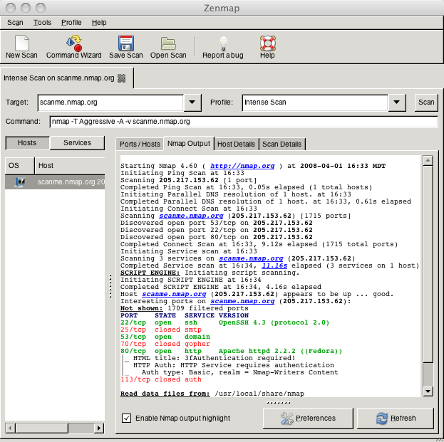This screenshot has width=444, height=442.
Task: Click the Report a bug lightbulb icon
Action: (223, 43)
